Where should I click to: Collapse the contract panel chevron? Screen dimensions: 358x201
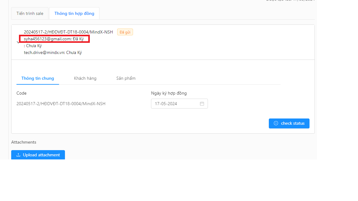point(18,42)
